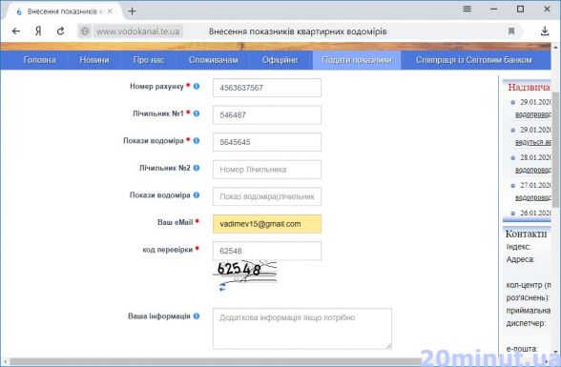Bookmark this page with the bookmark icon
The height and width of the screenshot is (367, 561).
pos(511,31)
